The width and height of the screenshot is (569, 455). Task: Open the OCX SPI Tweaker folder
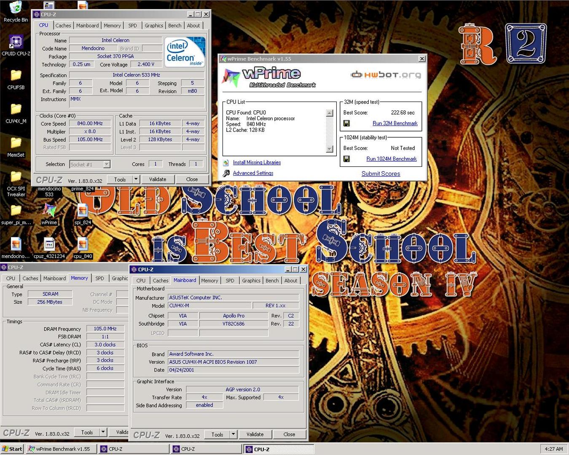click(x=16, y=184)
